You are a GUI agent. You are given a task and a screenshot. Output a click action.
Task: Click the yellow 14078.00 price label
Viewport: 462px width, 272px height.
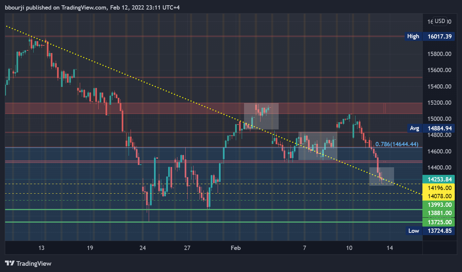(439, 196)
